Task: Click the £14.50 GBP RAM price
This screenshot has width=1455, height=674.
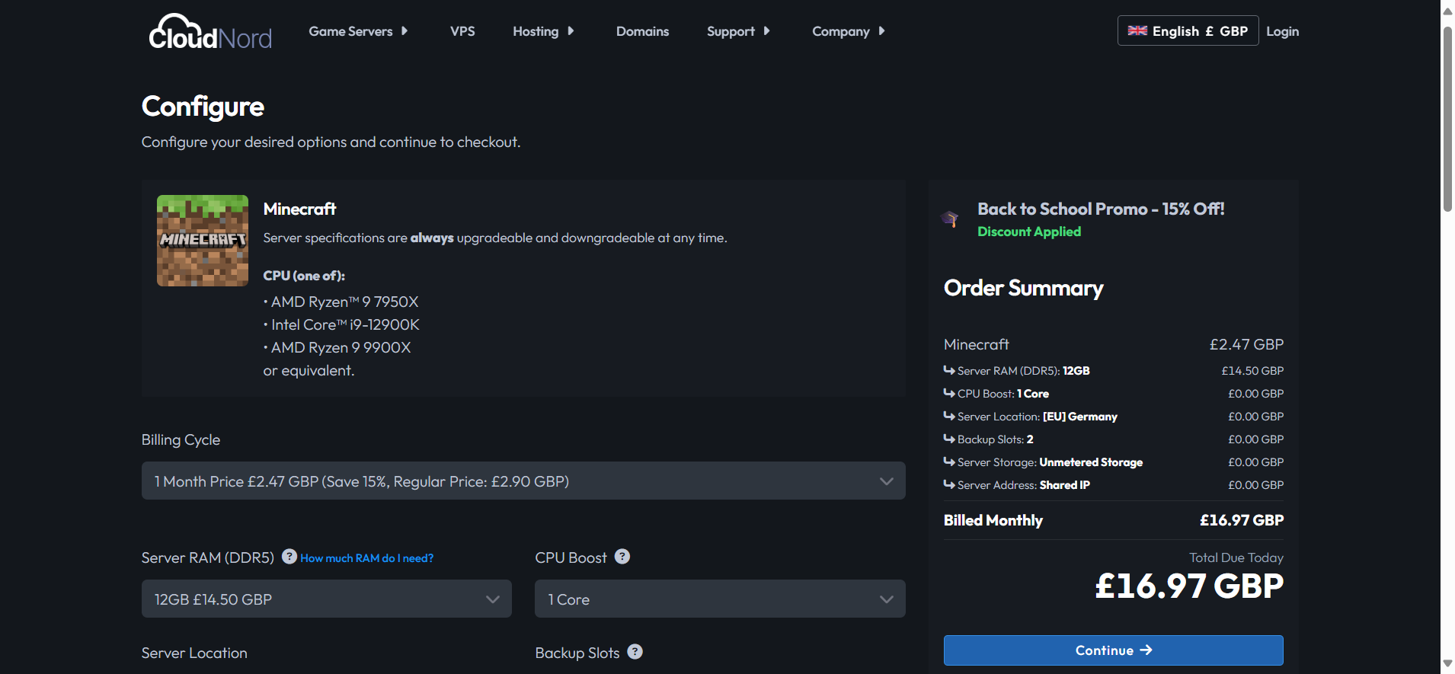Action: (x=1252, y=371)
